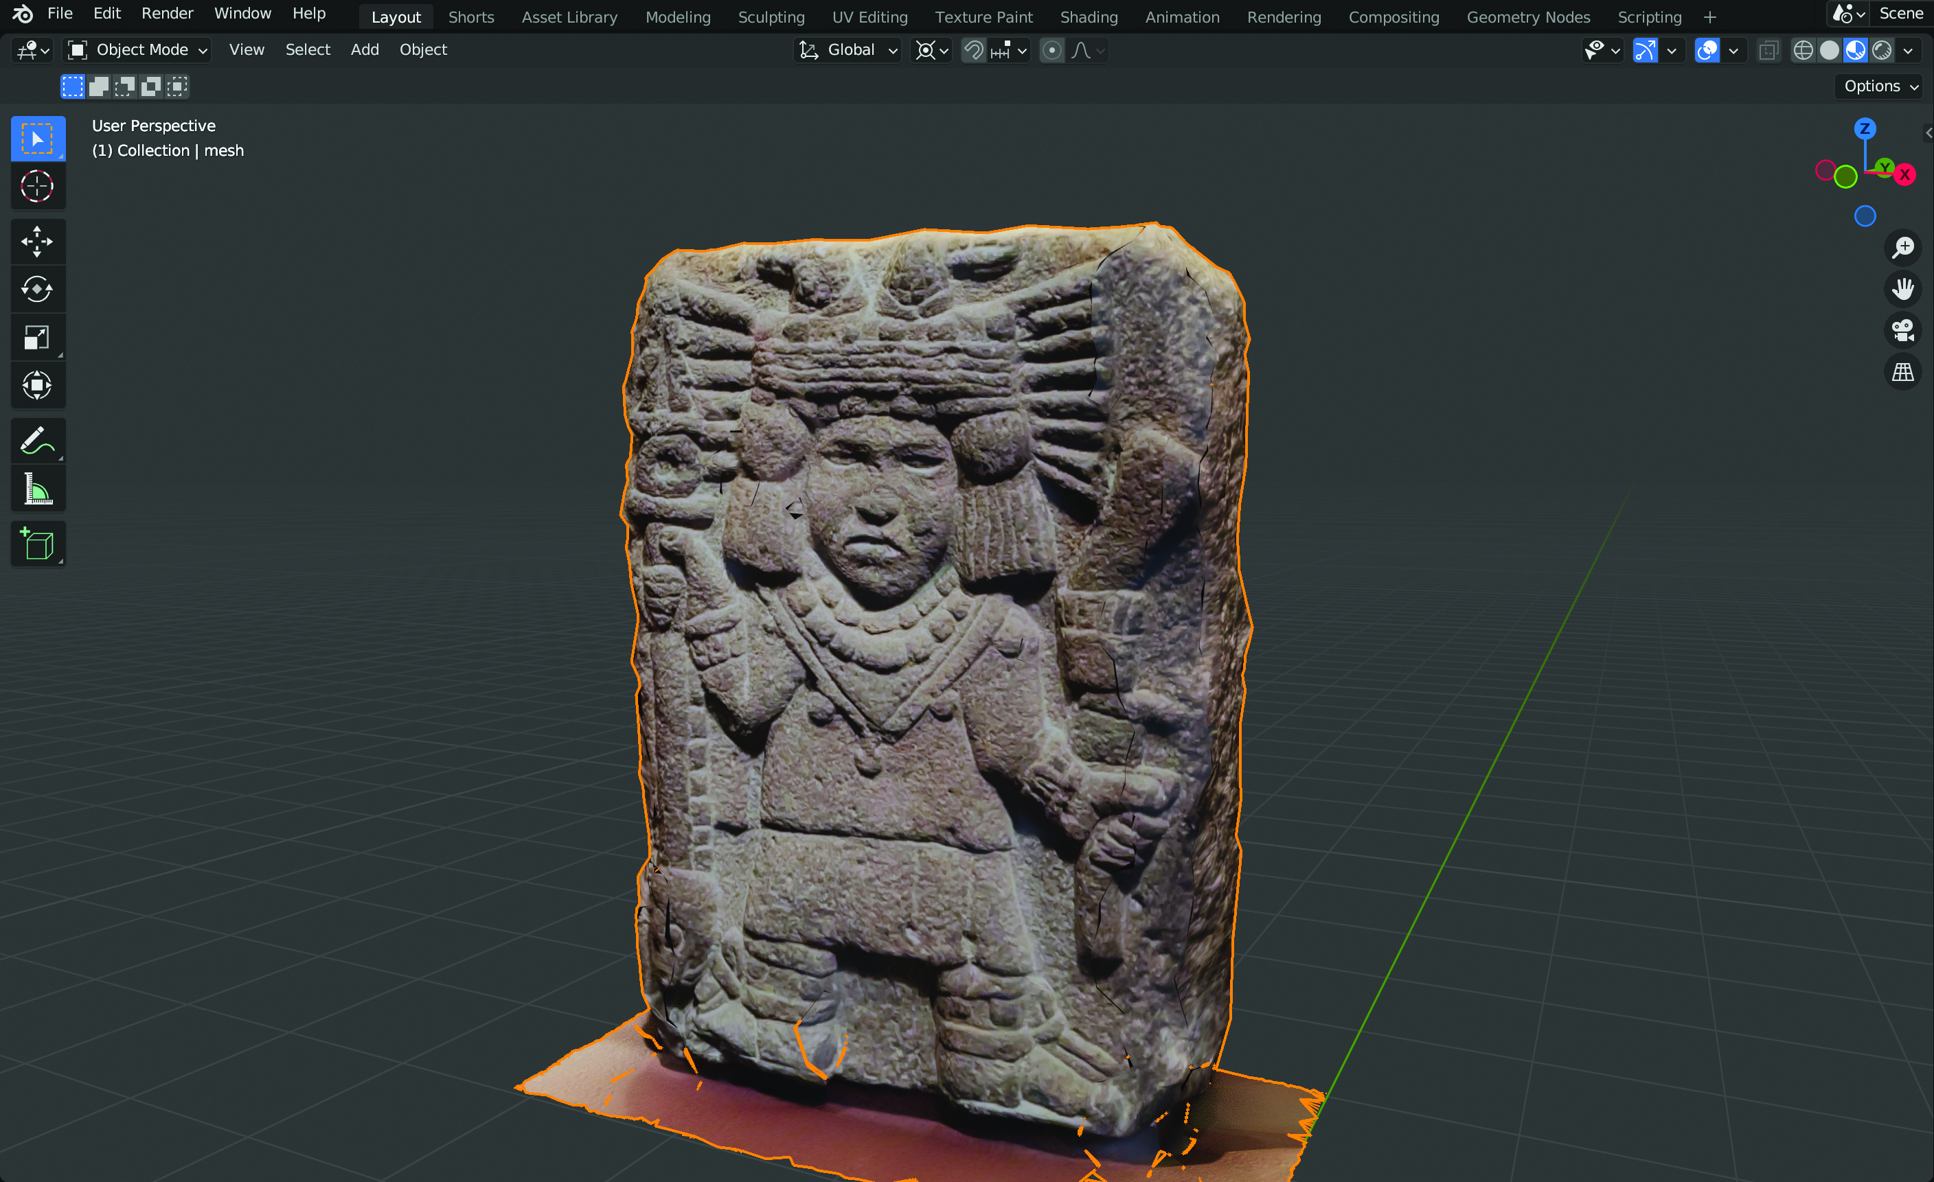Toggle X-ray mode
Image resolution: width=1934 pixels, height=1182 pixels.
1768,50
